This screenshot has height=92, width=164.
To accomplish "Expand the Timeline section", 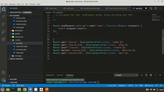I will (25, 82).
